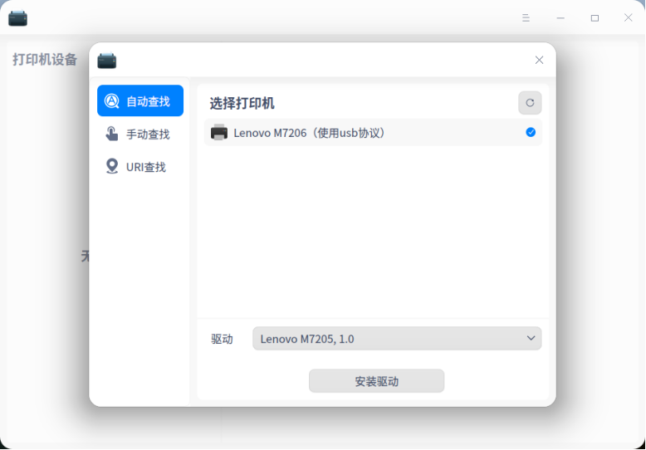The image size is (646, 450).
Task: Toggle the blue checkmark for Lenovo M7206
Action: click(531, 132)
